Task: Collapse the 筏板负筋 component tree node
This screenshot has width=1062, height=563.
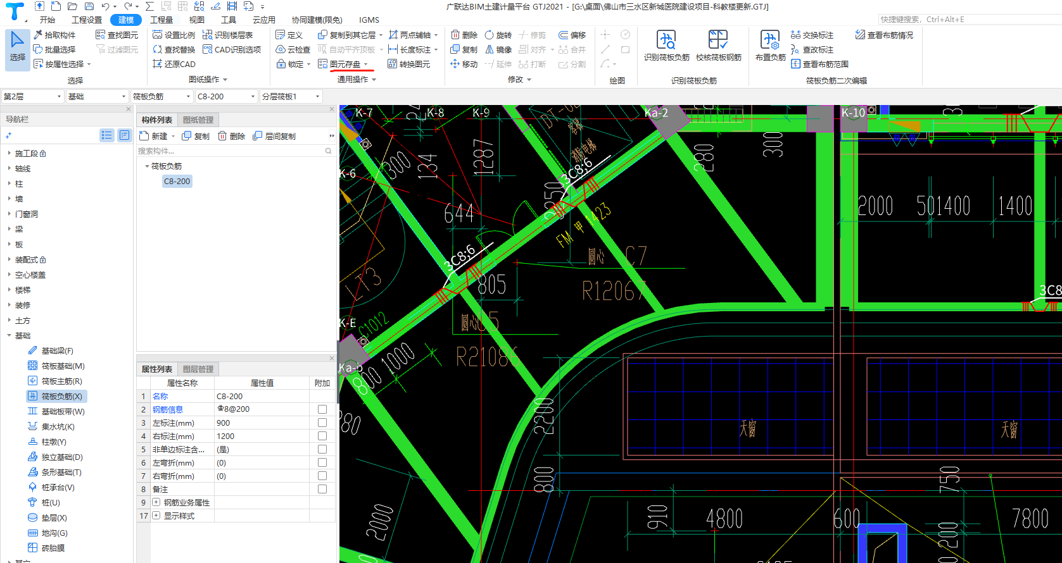Action: (147, 166)
